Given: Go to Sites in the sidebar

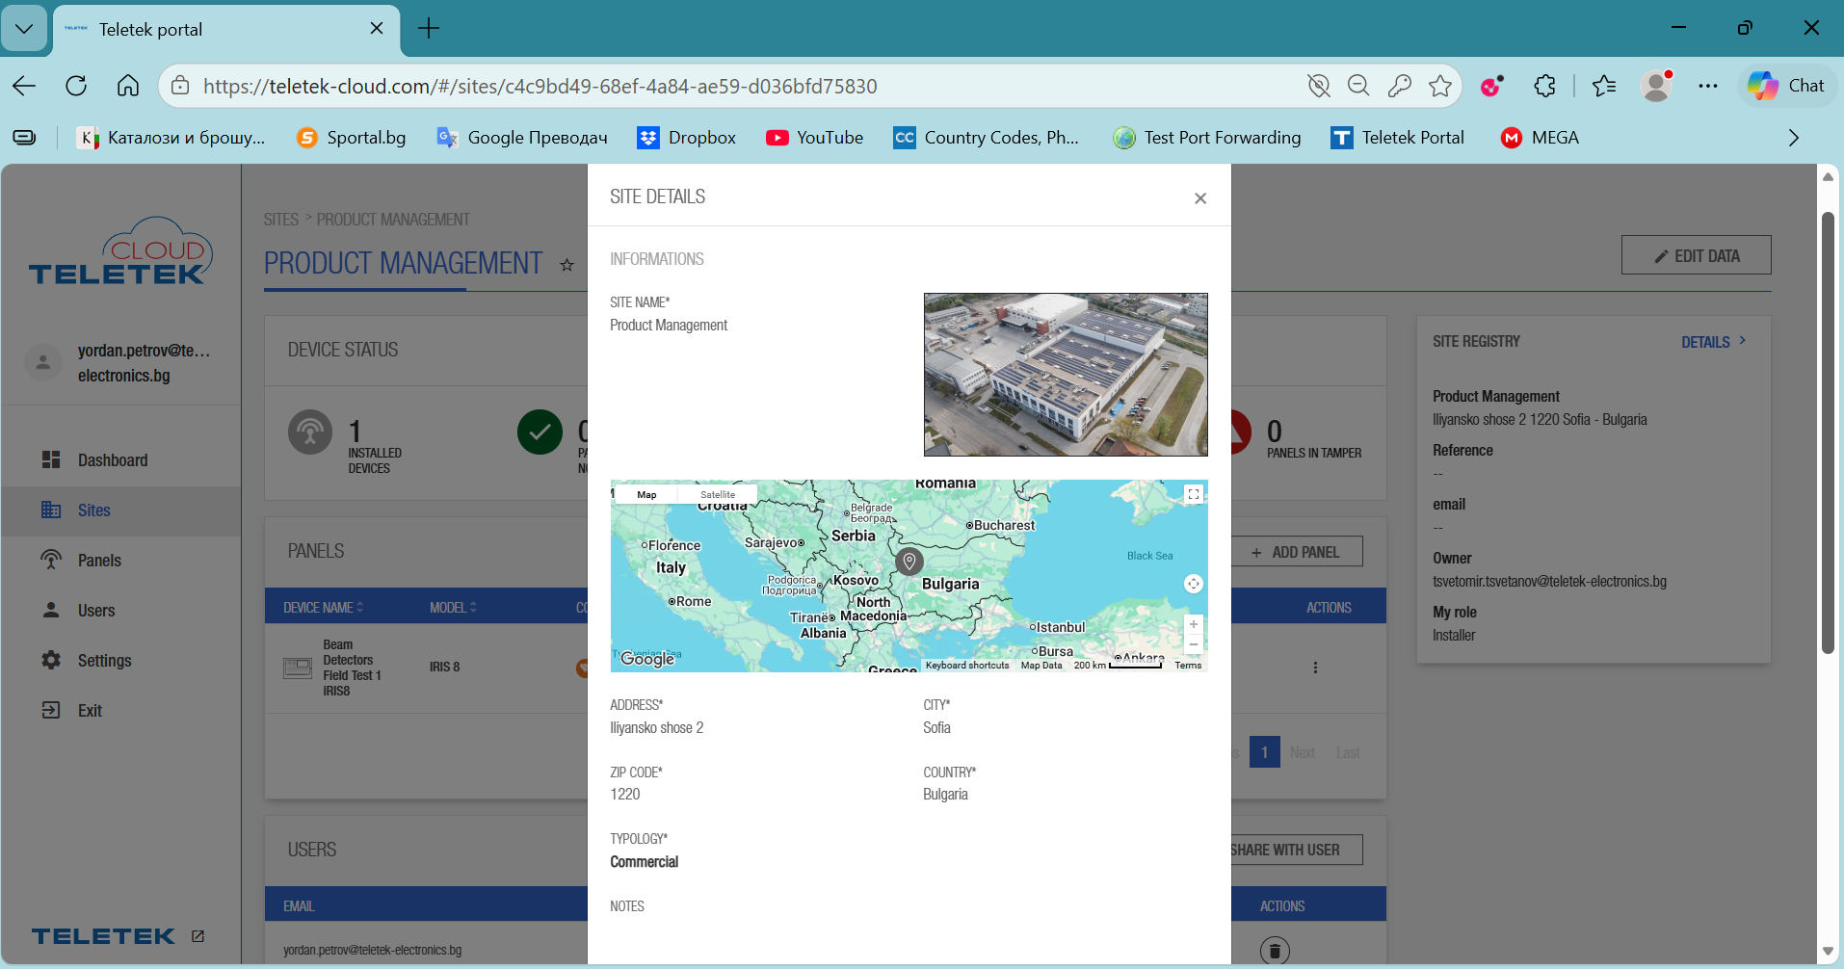Looking at the screenshot, I should 93,511.
